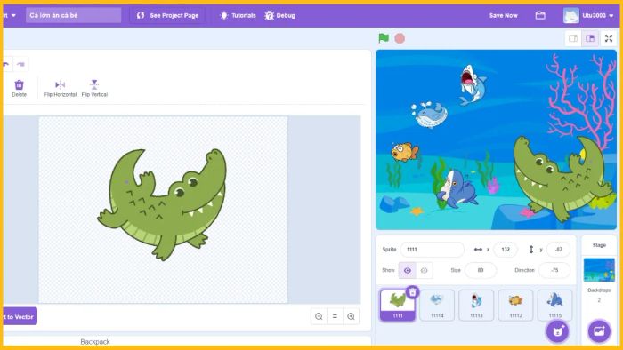
Task: Open the partially hidden Edit menu dropdown
Action: [9, 15]
